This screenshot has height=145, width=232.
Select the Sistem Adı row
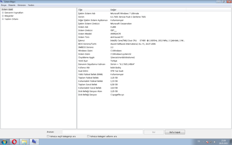coord(83,27)
